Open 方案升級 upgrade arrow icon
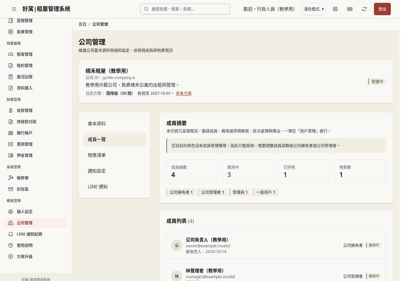Screen dimensions: 404x281 click(11, 257)
